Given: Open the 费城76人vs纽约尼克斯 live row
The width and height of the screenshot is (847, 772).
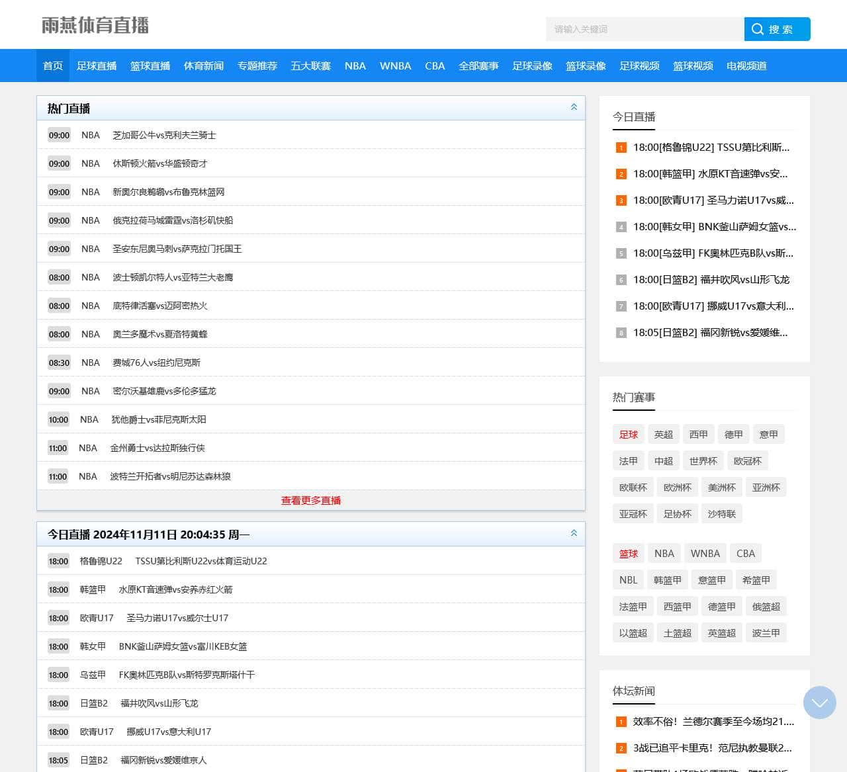Looking at the screenshot, I should [156, 363].
